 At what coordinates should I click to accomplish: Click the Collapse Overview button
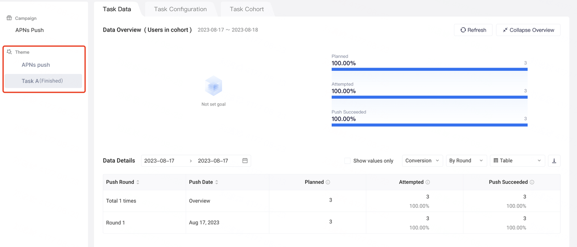(x=528, y=30)
